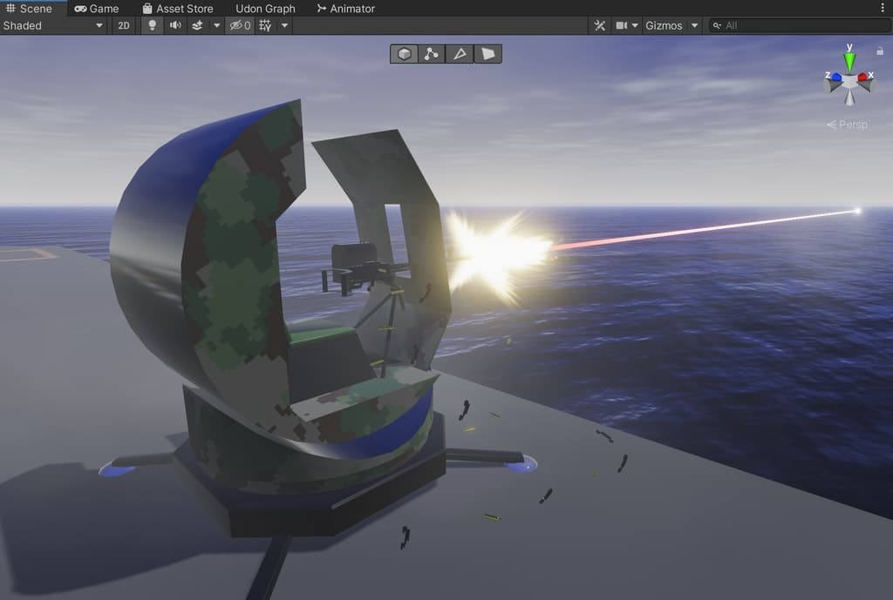Toggle scene audio speaker button
Viewport: 893px width, 600px height.
175,25
